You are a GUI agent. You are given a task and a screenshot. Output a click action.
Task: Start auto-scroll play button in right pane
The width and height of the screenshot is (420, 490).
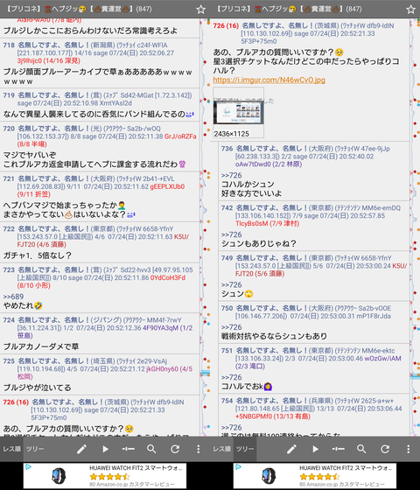point(315,449)
